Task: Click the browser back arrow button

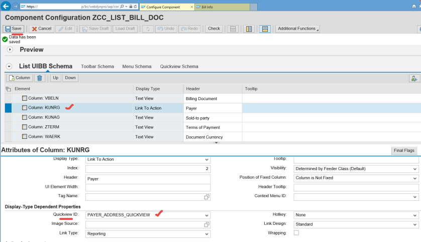Action: 7,7
